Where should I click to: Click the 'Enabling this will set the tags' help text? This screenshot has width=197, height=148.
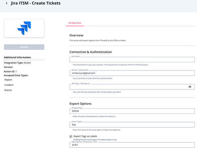[95, 139]
